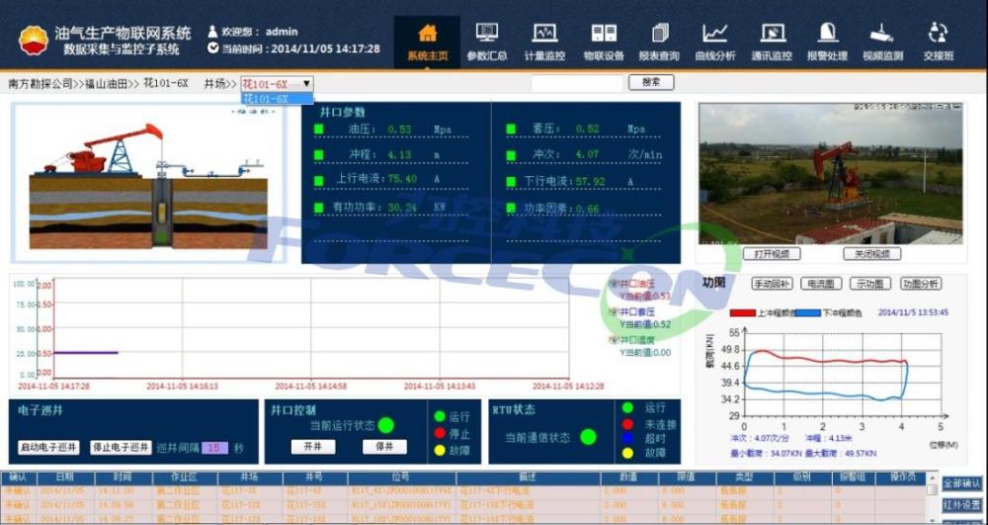This screenshot has height=525, width=988.
Task: Sort alarm table by 时间 column
Action: (123, 479)
